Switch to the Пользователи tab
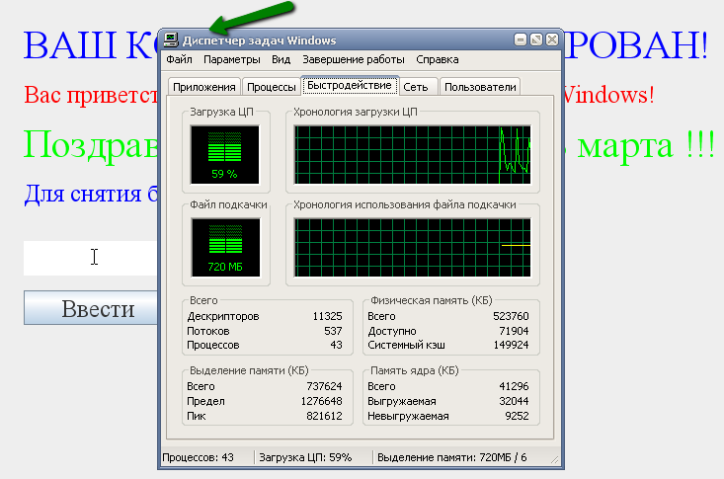The width and height of the screenshot is (724, 479). (x=480, y=87)
